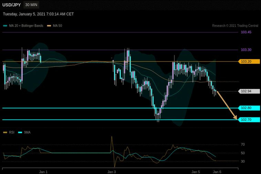Image resolution: width=261 pixels, height=174 pixels.
Task: Click the MA 20 + Bollinger Bands legend swatch
Action: (x=5, y=26)
